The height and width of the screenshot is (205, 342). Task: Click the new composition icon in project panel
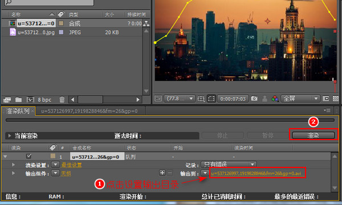point(30,100)
